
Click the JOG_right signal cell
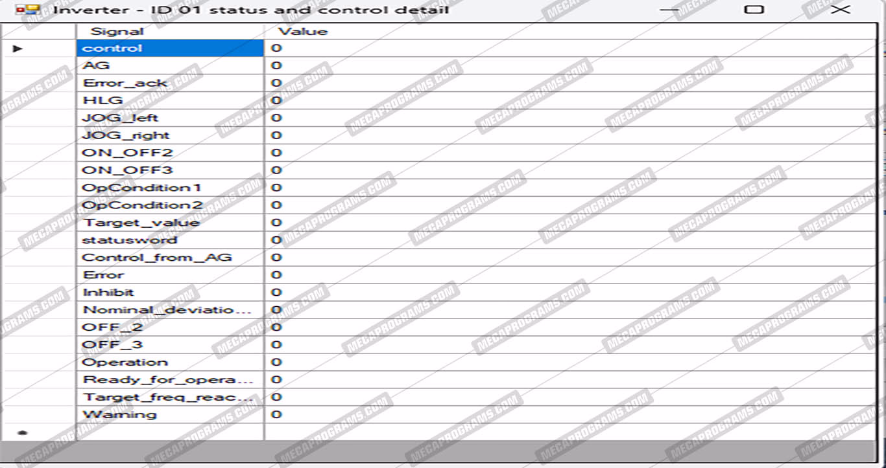170,135
